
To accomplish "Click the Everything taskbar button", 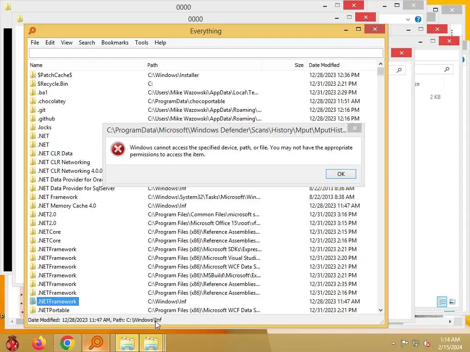I will 95,343.
